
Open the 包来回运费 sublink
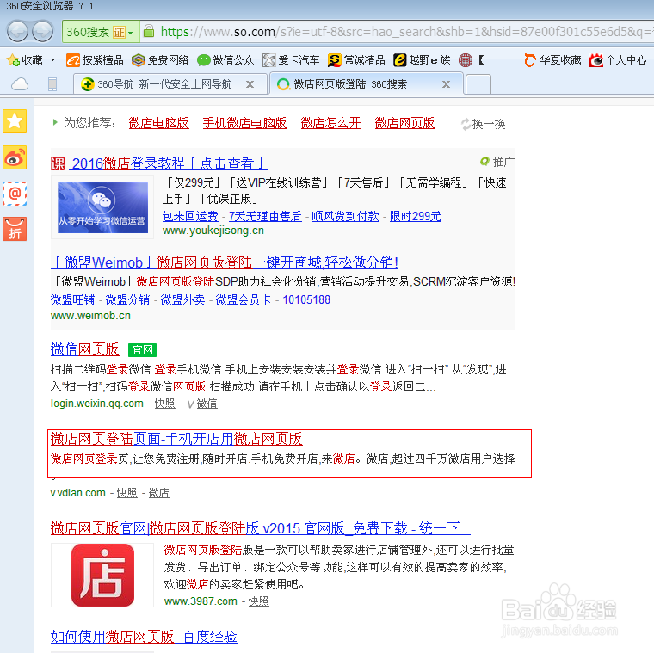(190, 216)
